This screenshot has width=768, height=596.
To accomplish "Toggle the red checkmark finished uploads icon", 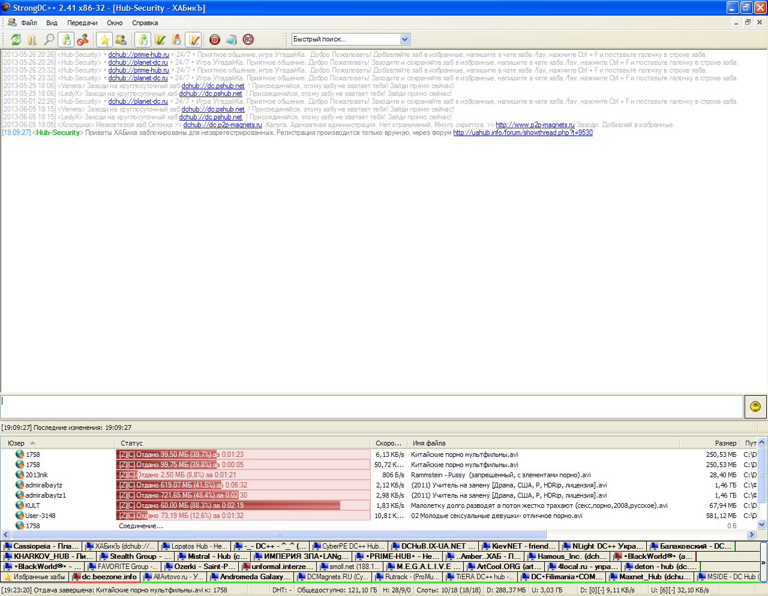I will point(193,40).
